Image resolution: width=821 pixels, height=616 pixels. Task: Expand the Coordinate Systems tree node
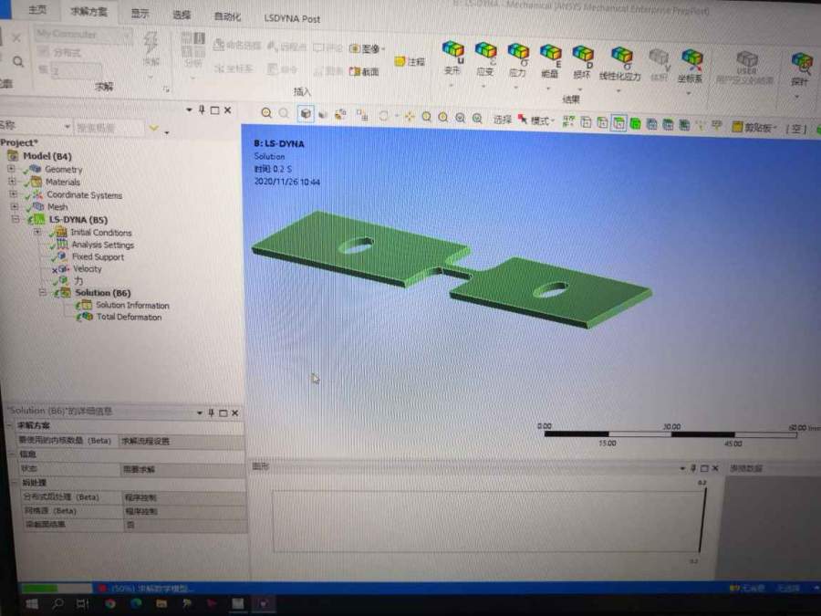click(13, 193)
